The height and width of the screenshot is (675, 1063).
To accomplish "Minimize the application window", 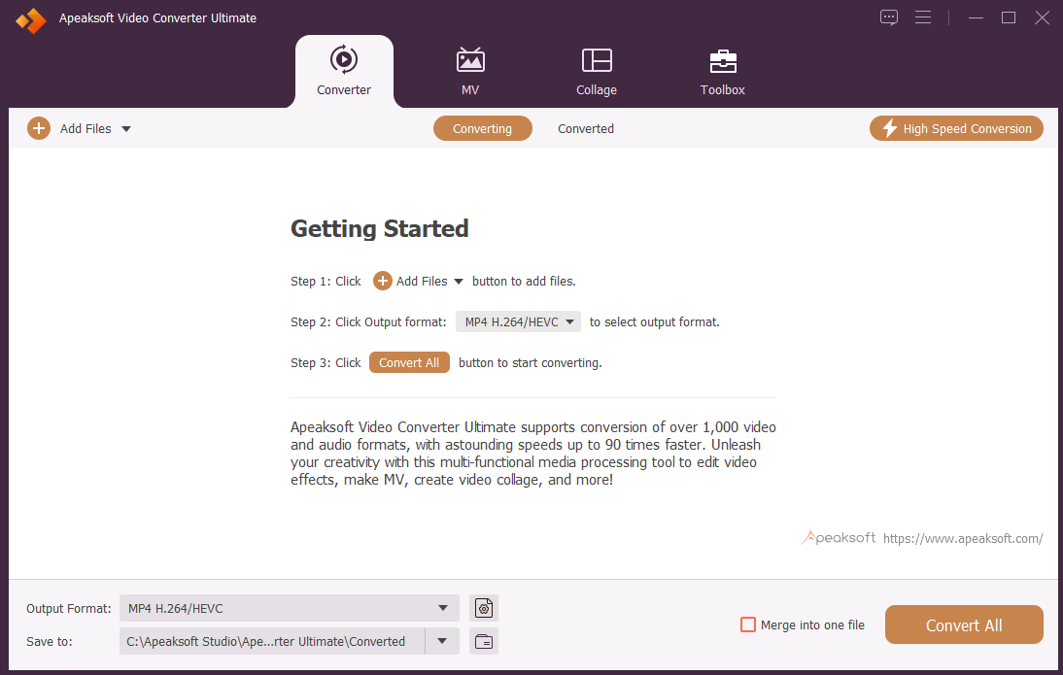I will 976,17.
